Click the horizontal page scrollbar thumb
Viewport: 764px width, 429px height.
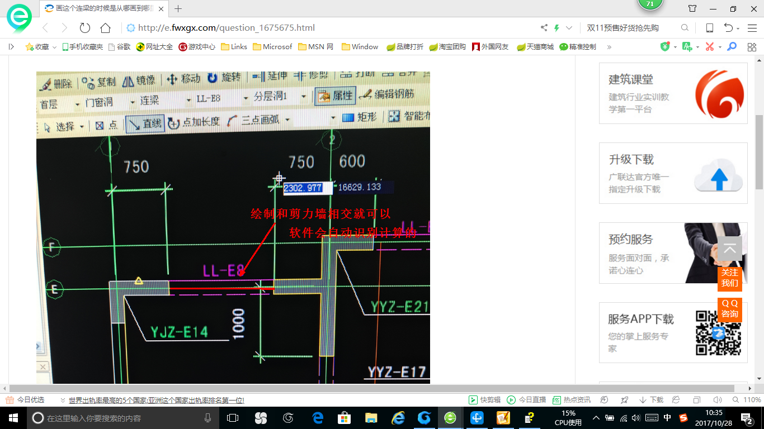pos(371,388)
